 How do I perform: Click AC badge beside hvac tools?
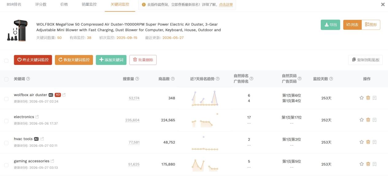[x=36, y=139]
